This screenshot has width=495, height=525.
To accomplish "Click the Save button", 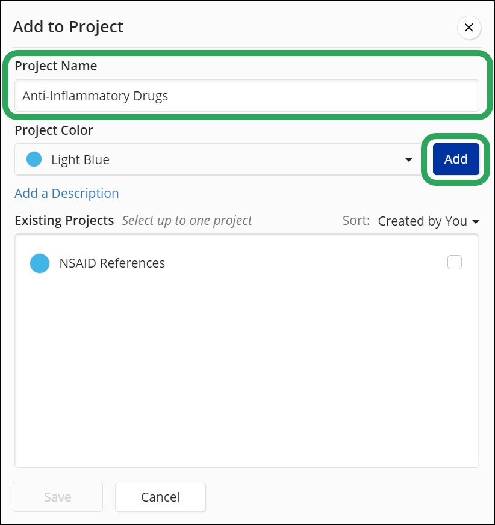I will pos(58,497).
